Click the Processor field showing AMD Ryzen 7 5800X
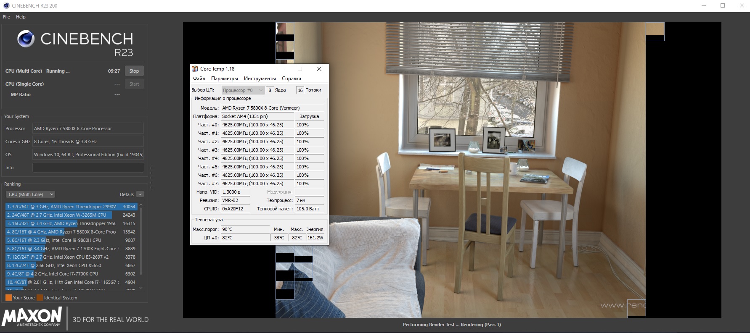 tap(88, 128)
